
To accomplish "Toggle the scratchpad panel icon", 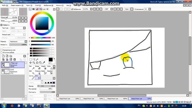I will click(x=47, y=9).
